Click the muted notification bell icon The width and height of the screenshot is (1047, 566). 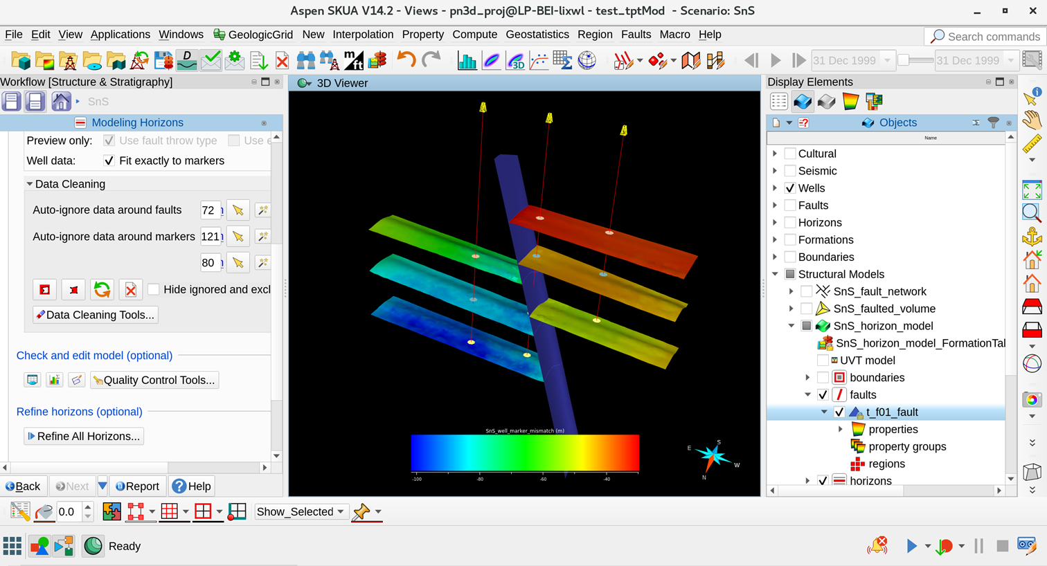(x=877, y=546)
